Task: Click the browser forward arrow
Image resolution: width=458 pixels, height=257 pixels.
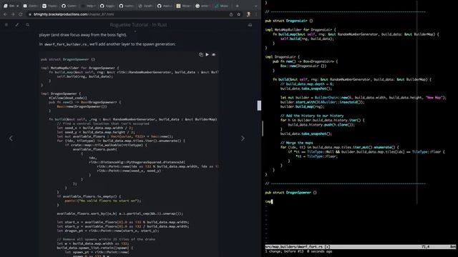Action: [13, 14]
